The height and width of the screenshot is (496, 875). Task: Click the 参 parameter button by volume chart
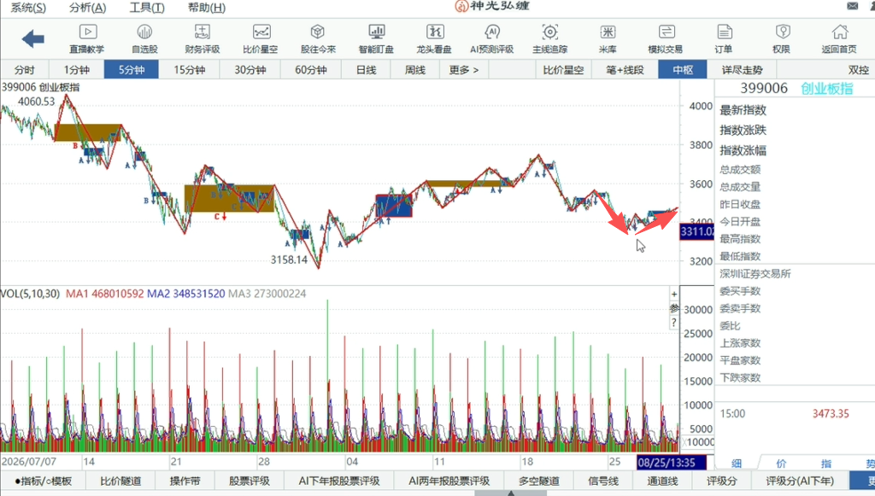(x=674, y=308)
